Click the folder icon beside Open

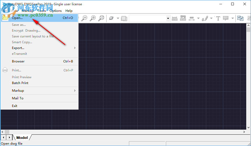[5, 18]
